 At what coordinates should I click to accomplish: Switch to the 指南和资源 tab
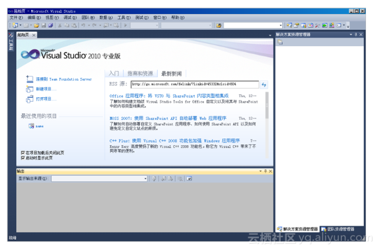click(140, 73)
